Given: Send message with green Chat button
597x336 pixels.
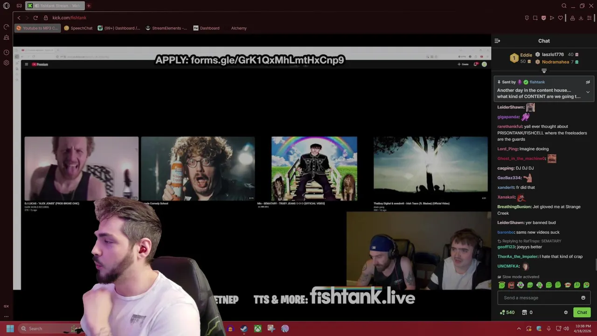Looking at the screenshot, I should [x=582, y=313].
